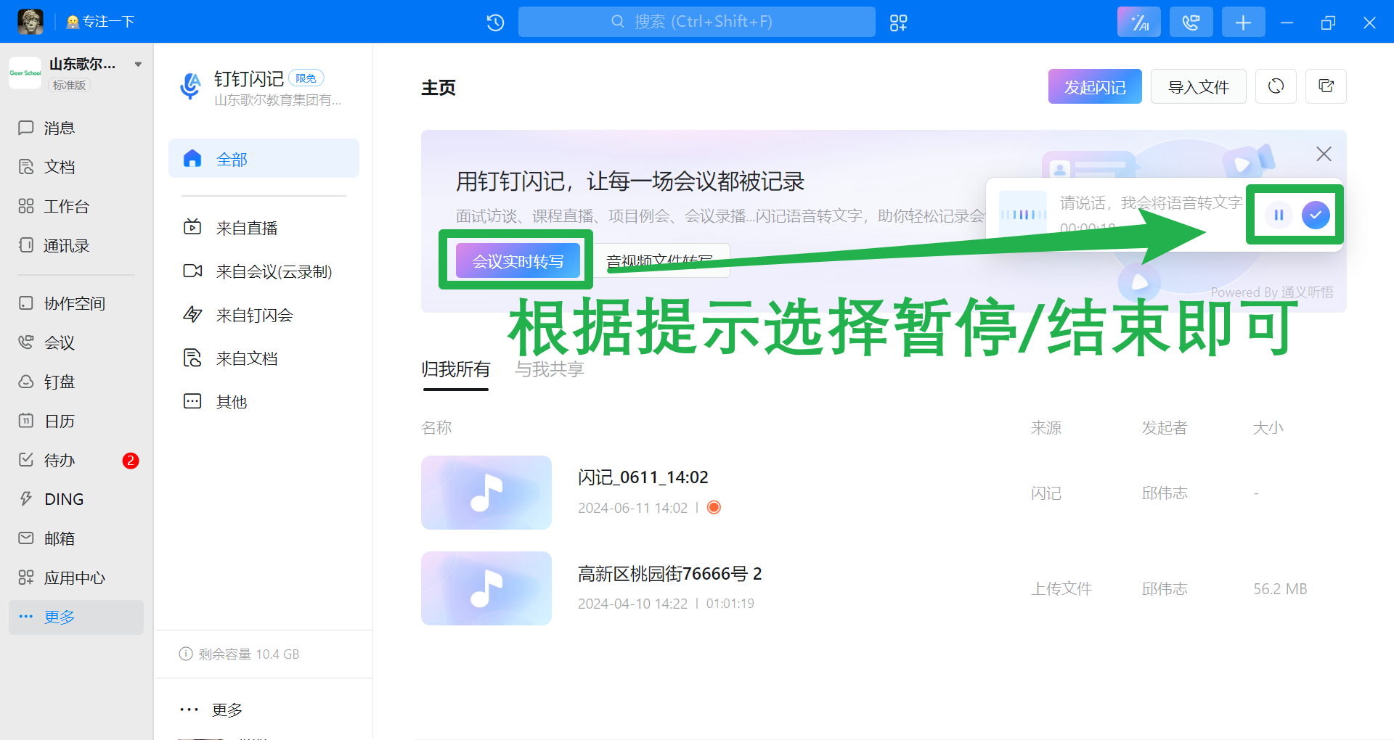1394x740 pixels.
Task: Open the 高新区桃园街76666号 2 thumbnail
Action: pyautogui.click(x=486, y=588)
